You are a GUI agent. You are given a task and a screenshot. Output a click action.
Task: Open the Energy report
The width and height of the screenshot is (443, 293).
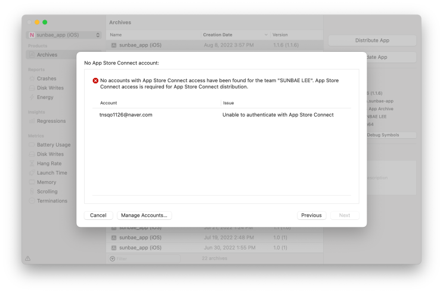[x=45, y=97]
